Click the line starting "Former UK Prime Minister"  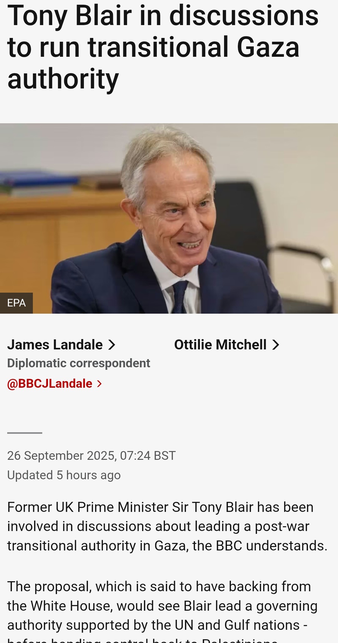(x=160, y=507)
